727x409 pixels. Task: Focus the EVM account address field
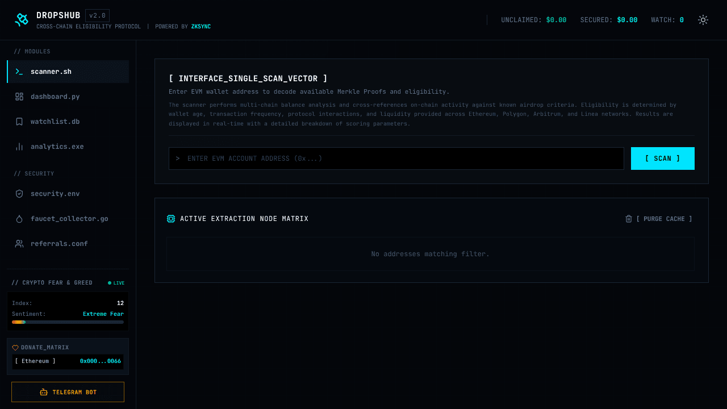point(396,158)
